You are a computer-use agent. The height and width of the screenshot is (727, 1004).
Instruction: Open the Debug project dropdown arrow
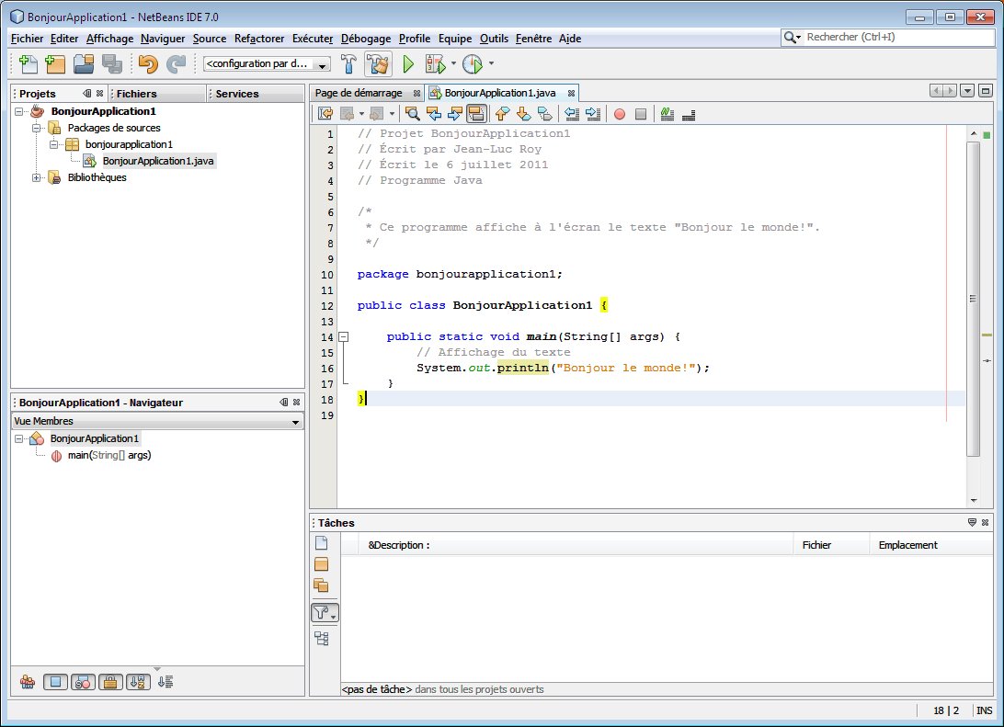coord(453,63)
